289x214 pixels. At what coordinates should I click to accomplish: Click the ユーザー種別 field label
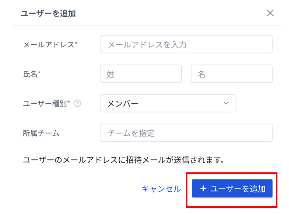(x=45, y=103)
